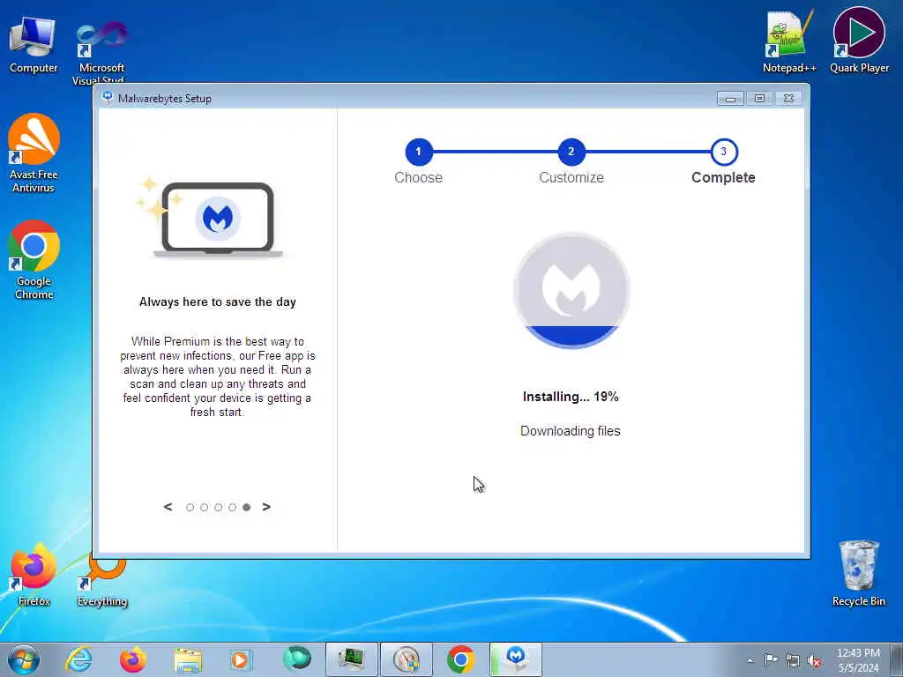The height and width of the screenshot is (677, 903).
Task: Click the Customize step label
Action: coord(571,177)
